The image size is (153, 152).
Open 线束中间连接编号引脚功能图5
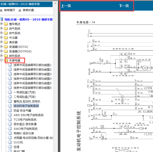point(32,83)
